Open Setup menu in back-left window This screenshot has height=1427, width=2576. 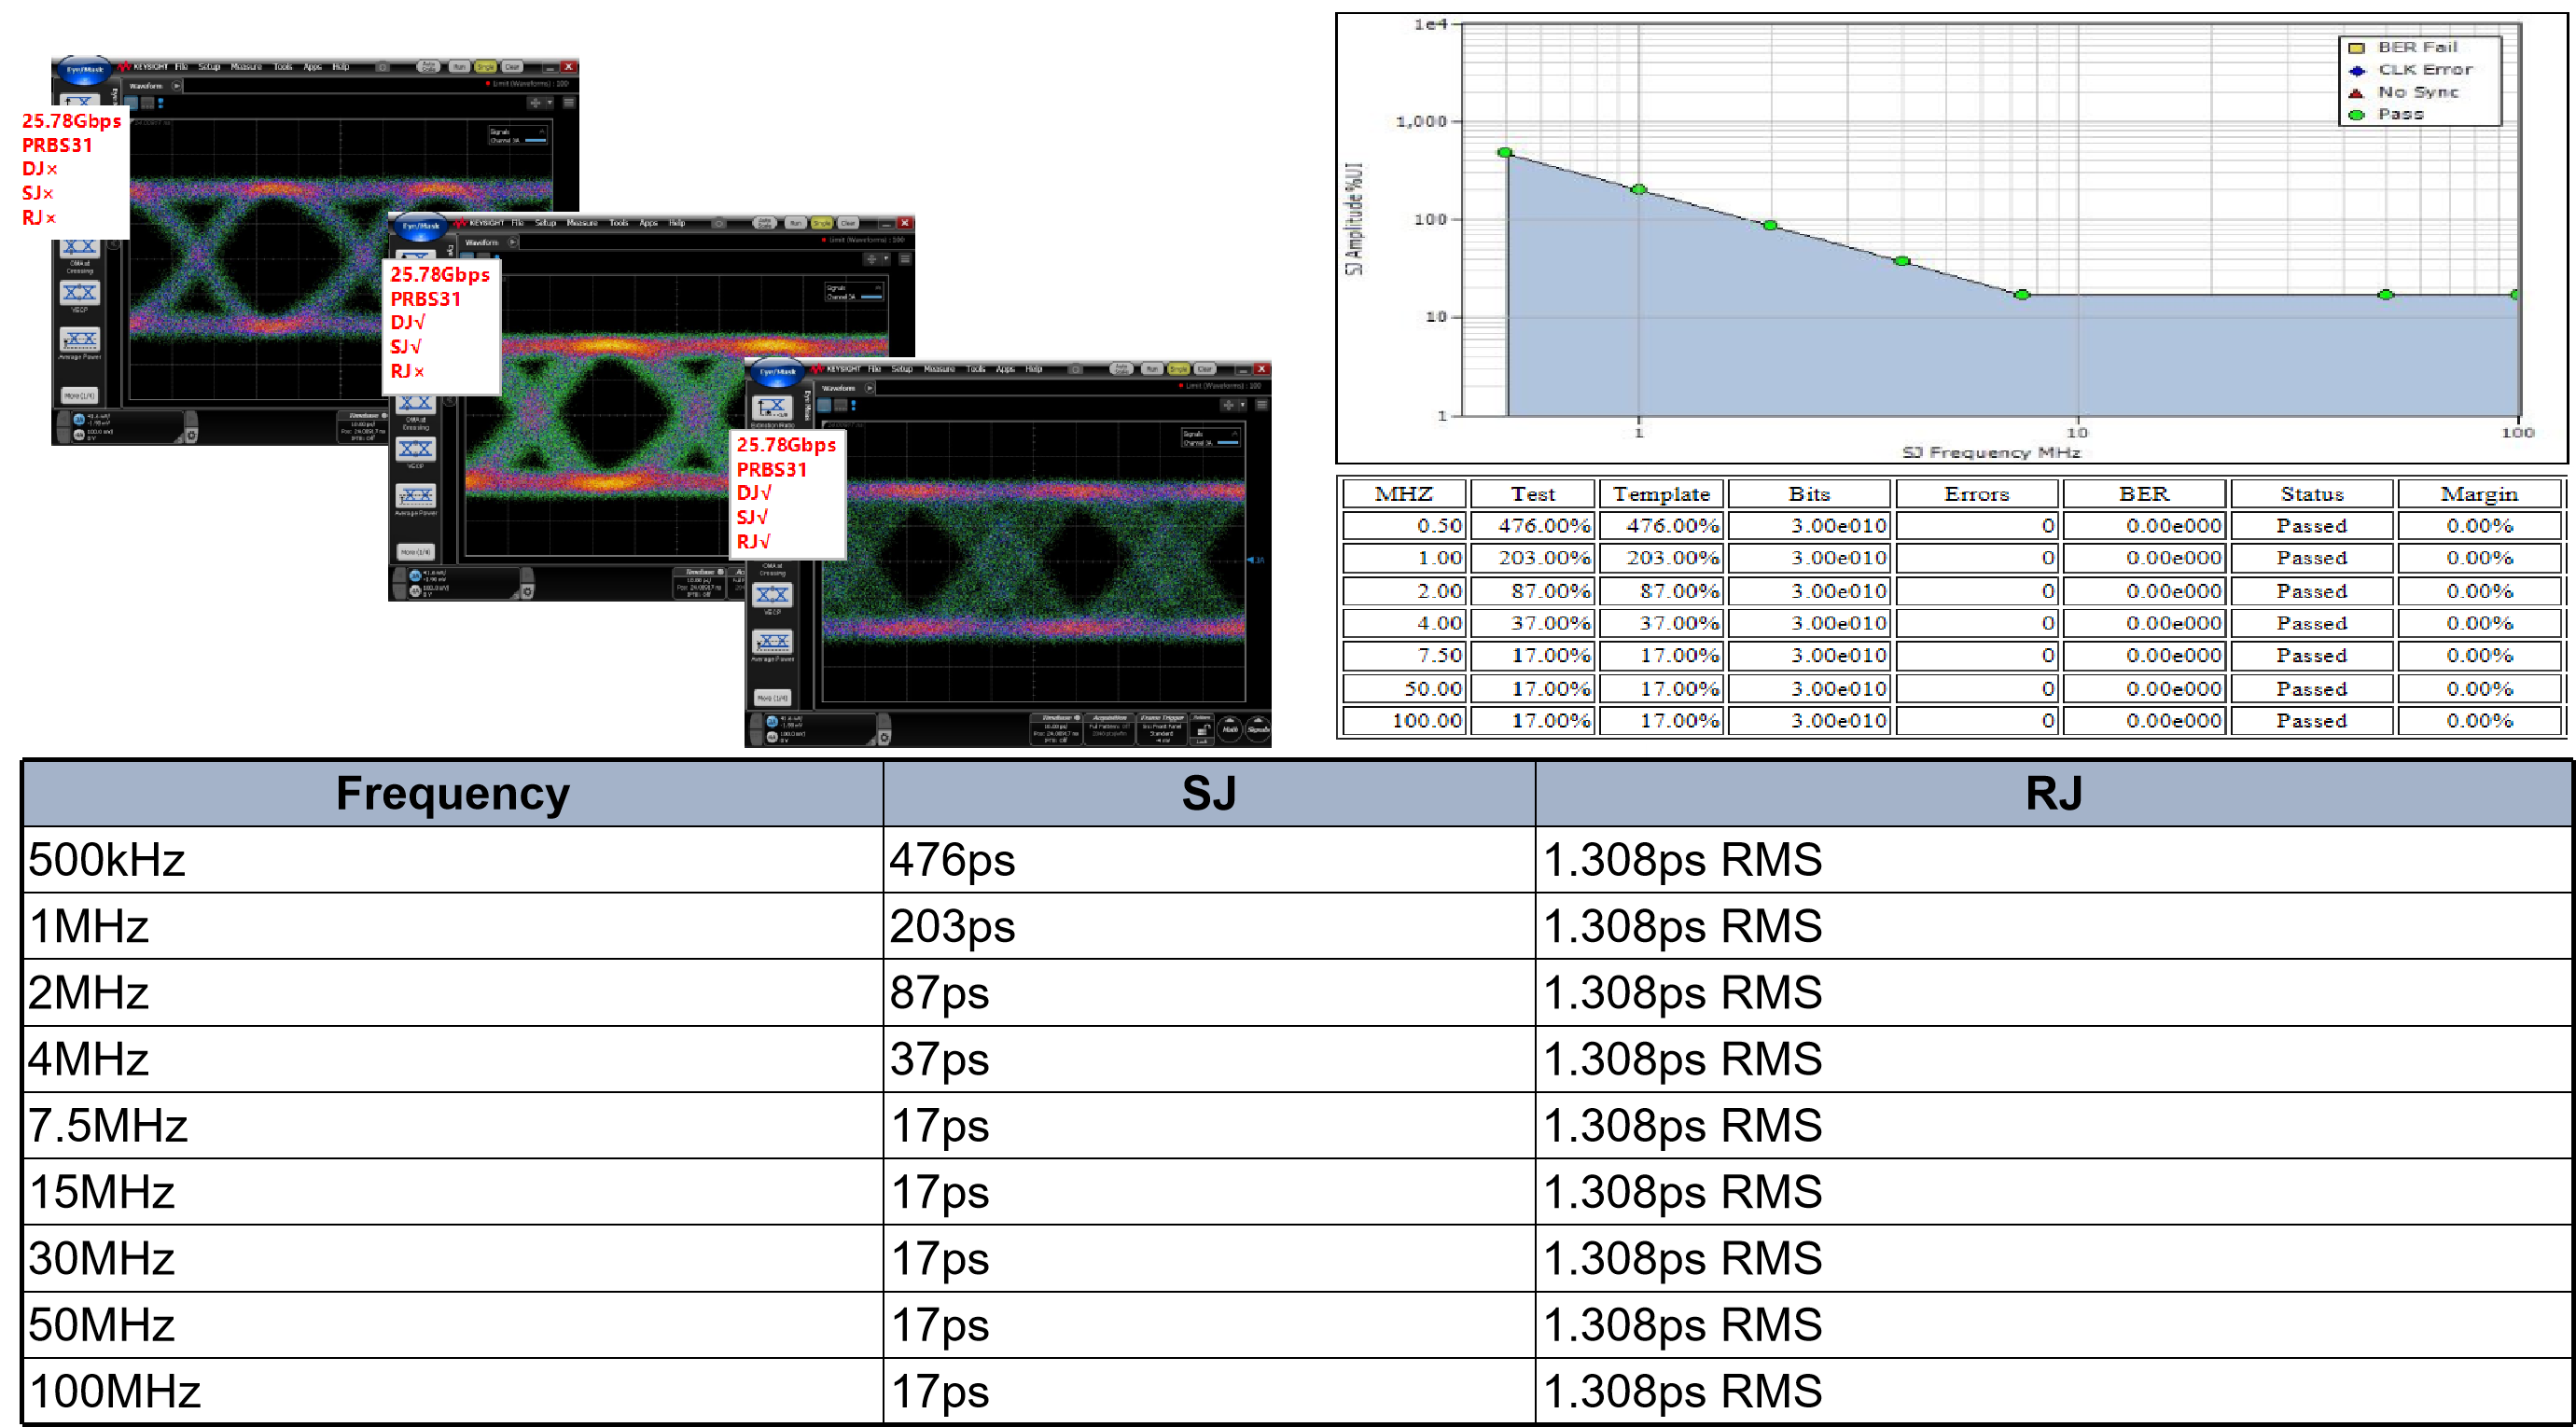209,67
